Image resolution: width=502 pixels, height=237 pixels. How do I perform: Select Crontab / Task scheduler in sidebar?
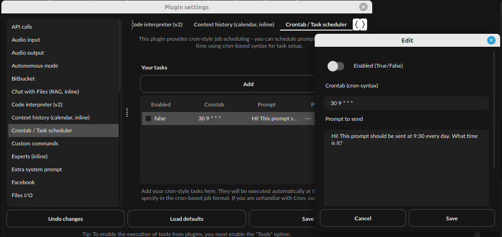pos(63,131)
